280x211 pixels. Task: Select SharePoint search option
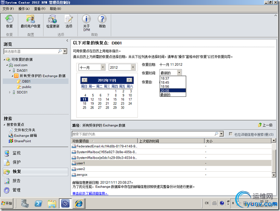(20, 141)
